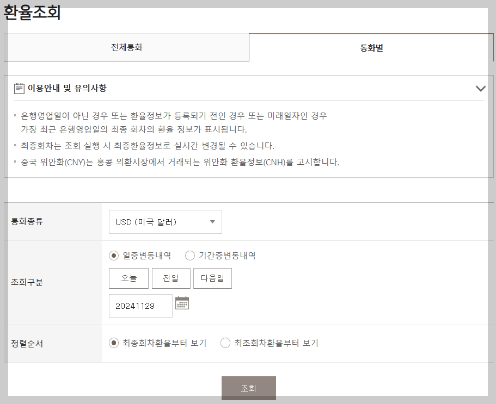Open the calendar date picker icon
The image size is (496, 404).
(182, 303)
